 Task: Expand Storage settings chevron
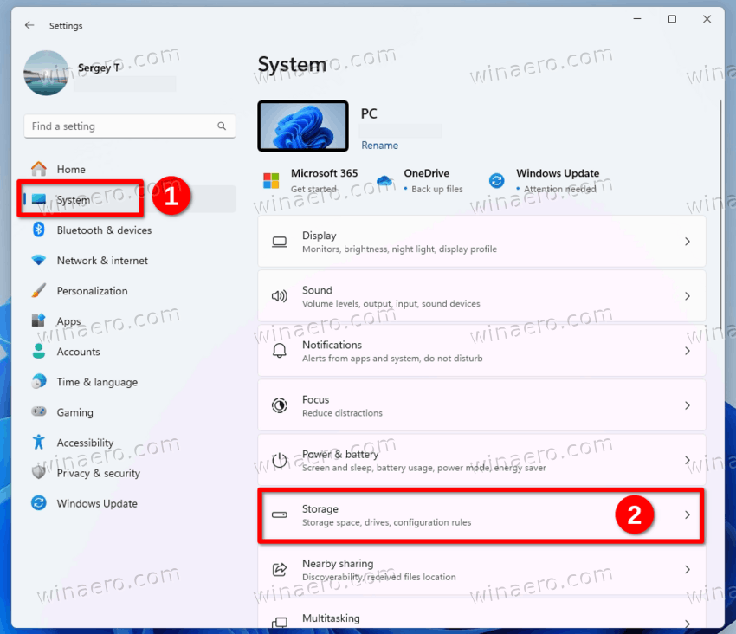[x=688, y=514]
